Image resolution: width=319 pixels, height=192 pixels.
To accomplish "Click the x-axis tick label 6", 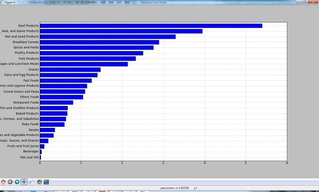I will pos(287,163).
